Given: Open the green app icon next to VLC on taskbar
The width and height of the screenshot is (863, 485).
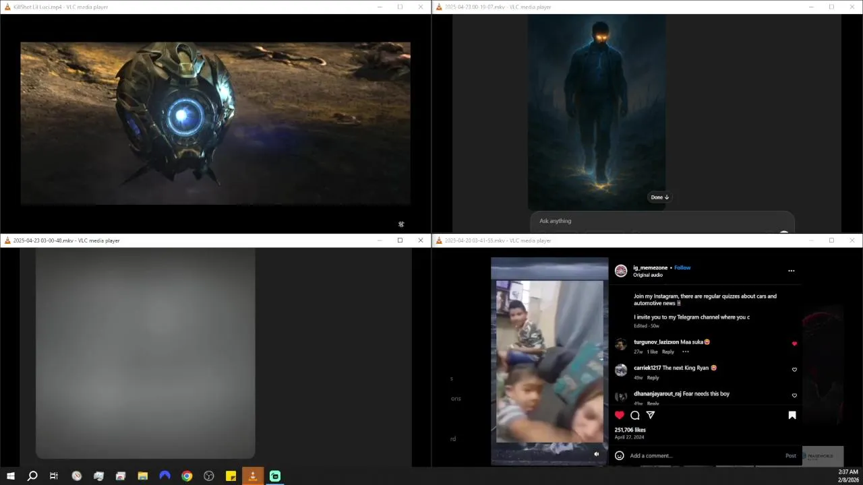Looking at the screenshot, I should point(275,476).
